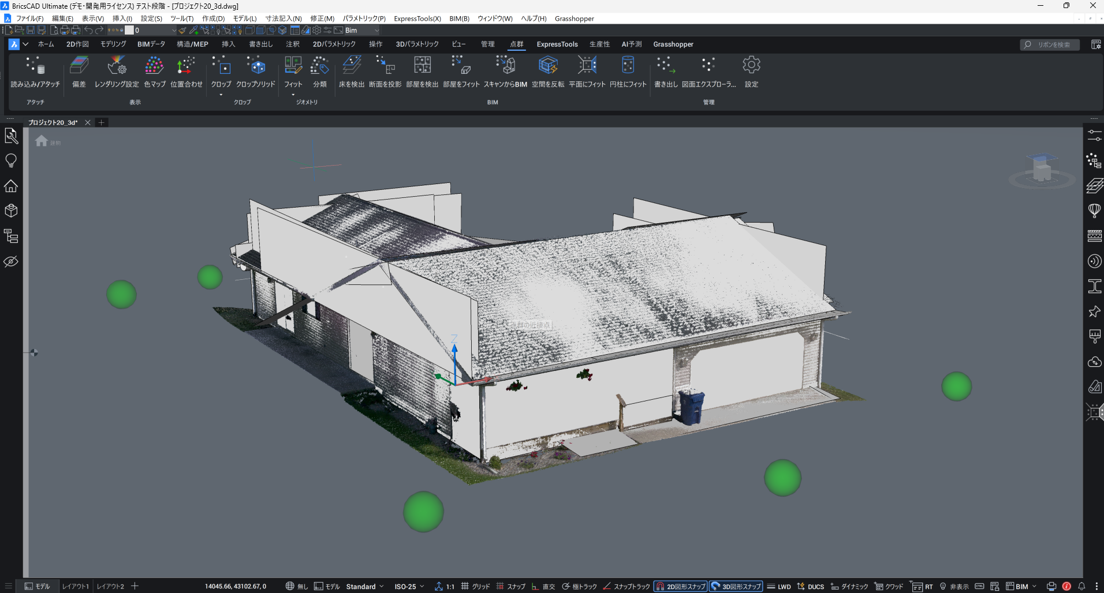Expand the クロップ dropdown arrow
Screen dimensions: 1104x593
coord(221,95)
